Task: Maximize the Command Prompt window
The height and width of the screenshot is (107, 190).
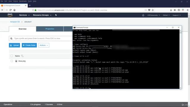Action: [173, 28]
